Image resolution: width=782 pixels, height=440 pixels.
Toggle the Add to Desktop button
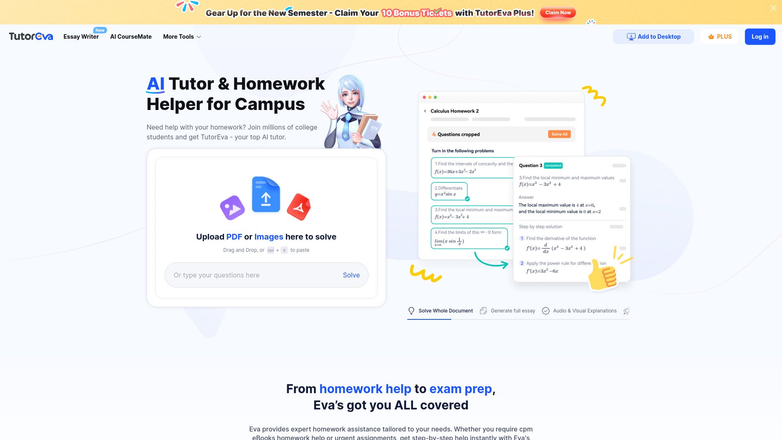654,36
